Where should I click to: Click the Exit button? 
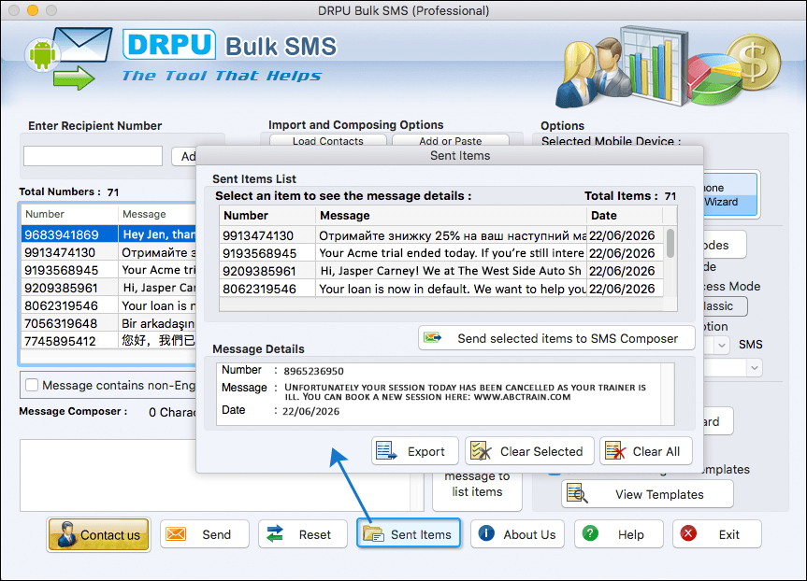coord(717,533)
